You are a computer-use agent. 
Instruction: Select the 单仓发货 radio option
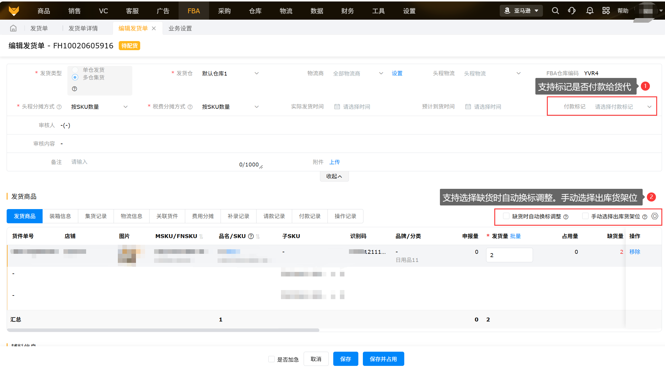point(75,70)
